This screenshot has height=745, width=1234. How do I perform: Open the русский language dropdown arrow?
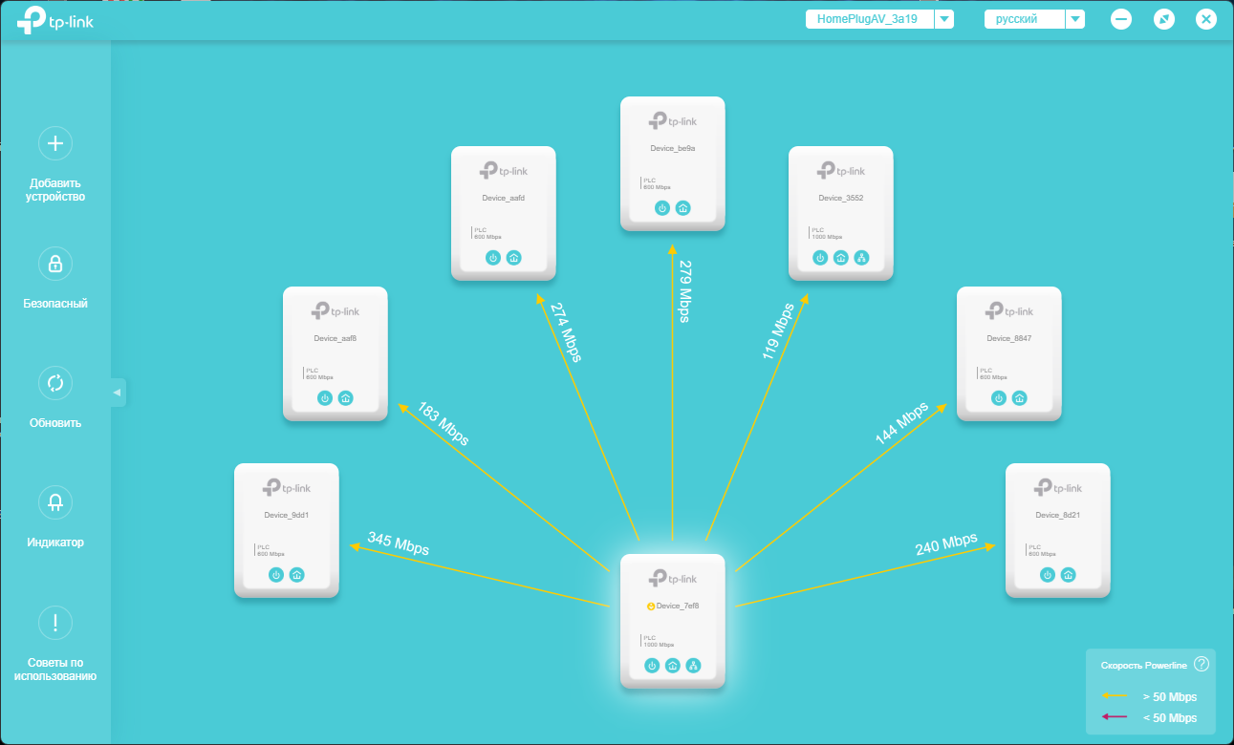click(1075, 19)
